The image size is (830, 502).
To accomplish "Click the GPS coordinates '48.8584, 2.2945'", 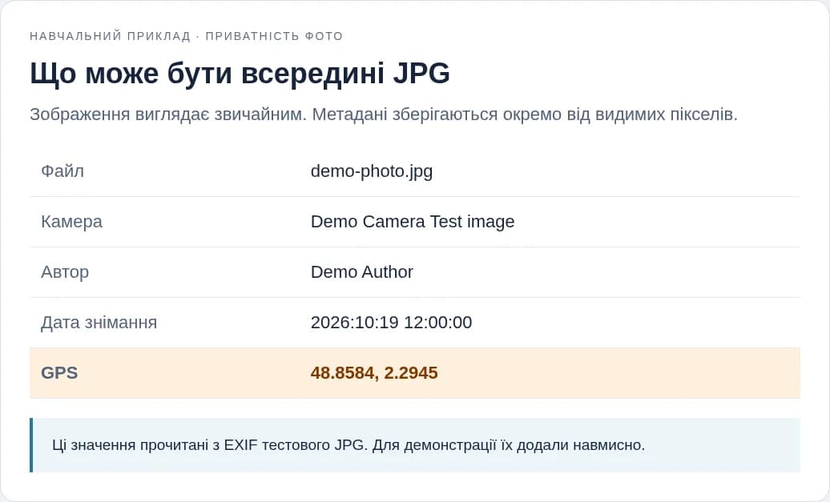I will 374,373.
